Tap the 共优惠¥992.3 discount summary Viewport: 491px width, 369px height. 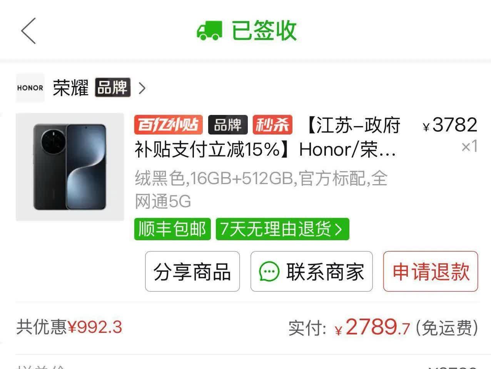(x=69, y=327)
